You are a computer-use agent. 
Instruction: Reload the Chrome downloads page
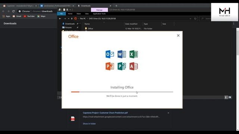click(x=13, y=11)
